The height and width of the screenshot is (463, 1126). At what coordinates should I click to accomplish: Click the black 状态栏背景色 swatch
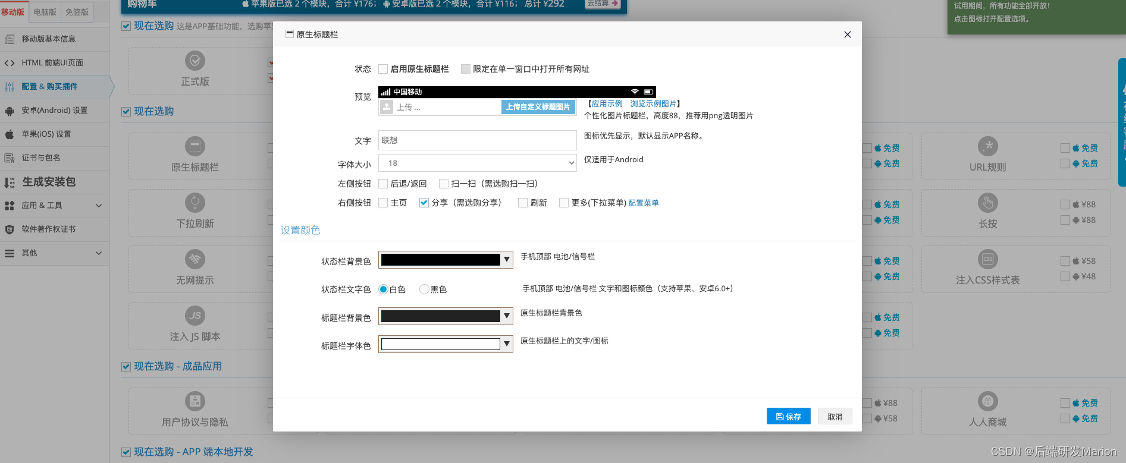440,260
